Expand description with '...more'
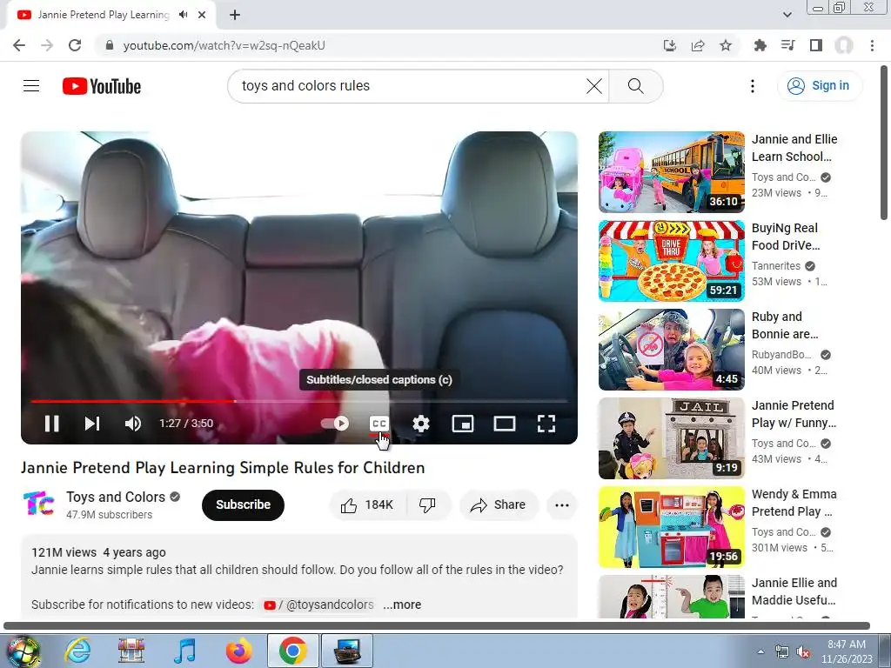Viewport: 891px width, 668px height. click(402, 605)
